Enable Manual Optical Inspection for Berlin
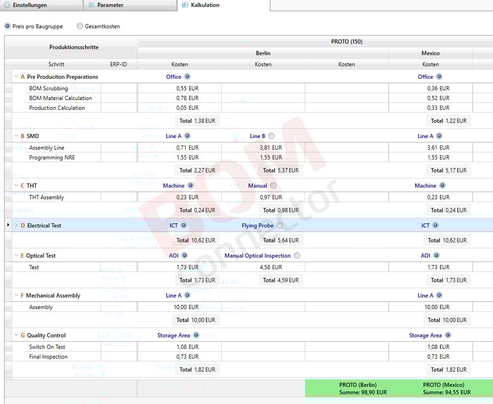 (297, 256)
